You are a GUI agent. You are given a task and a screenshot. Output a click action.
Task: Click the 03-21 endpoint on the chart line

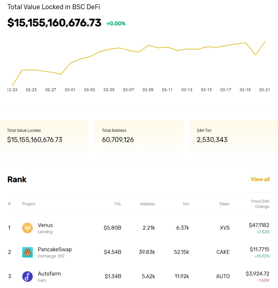[x=265, y=42]
